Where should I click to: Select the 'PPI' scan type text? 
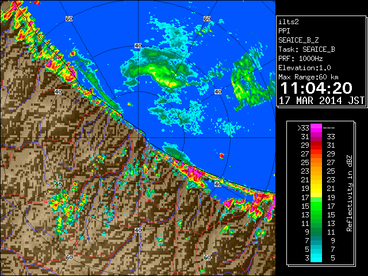click(284, 31)
